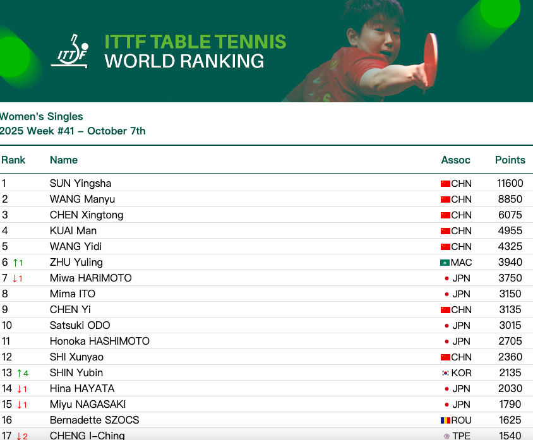The image size is (533, 440).
Task: Click China flag beside SUN Yingsha
Action: pyautogui.click(x=445, y=184)
